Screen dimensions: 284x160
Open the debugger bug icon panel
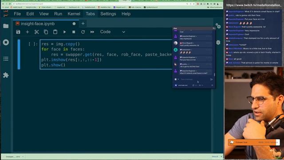coord(218,42)
